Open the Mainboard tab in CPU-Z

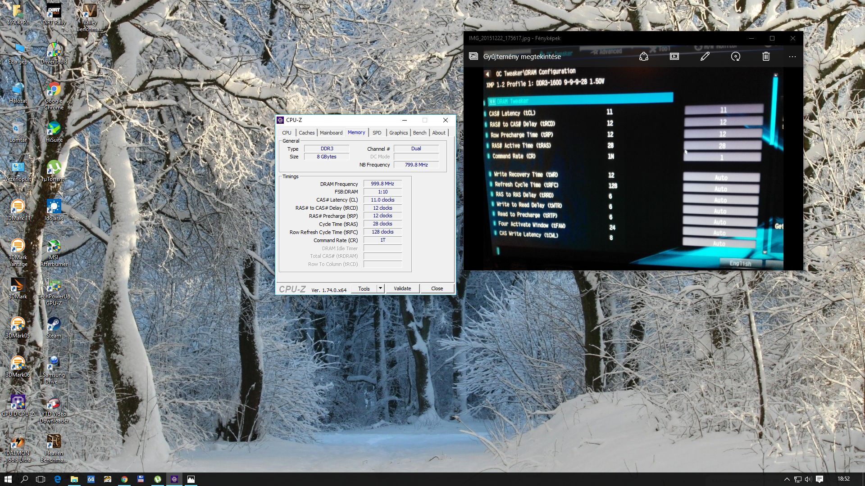point(331,133)
